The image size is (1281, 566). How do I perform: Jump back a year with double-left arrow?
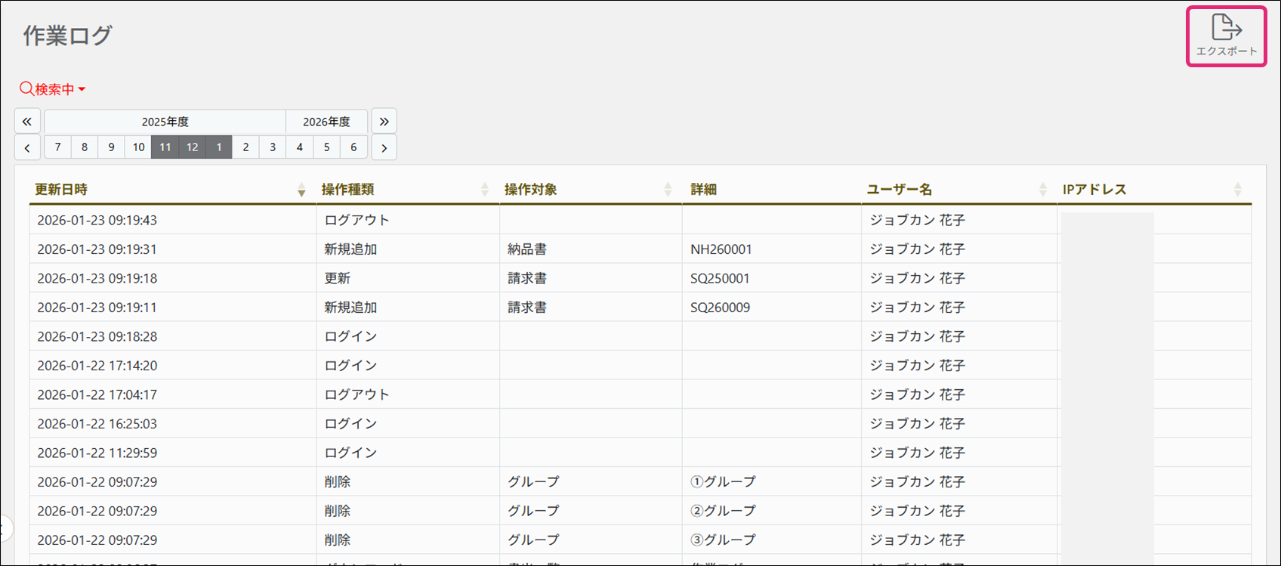(27, 122)
